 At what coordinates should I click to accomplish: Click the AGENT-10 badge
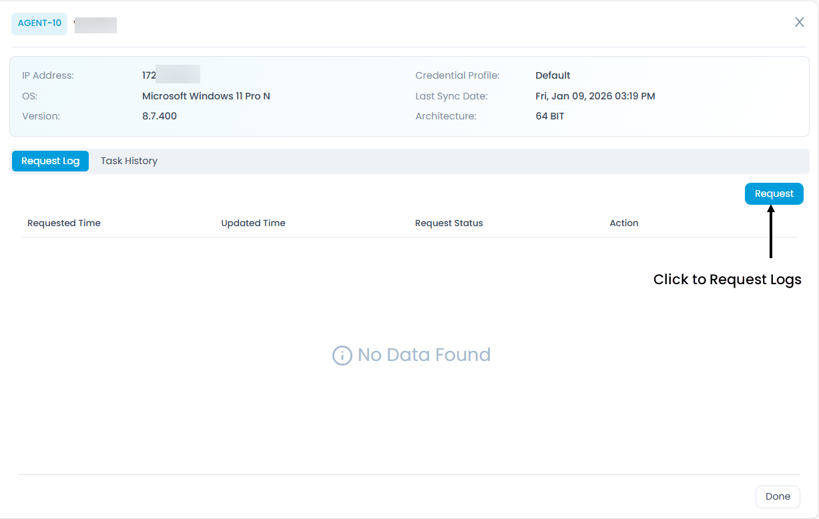click(39, 23)
